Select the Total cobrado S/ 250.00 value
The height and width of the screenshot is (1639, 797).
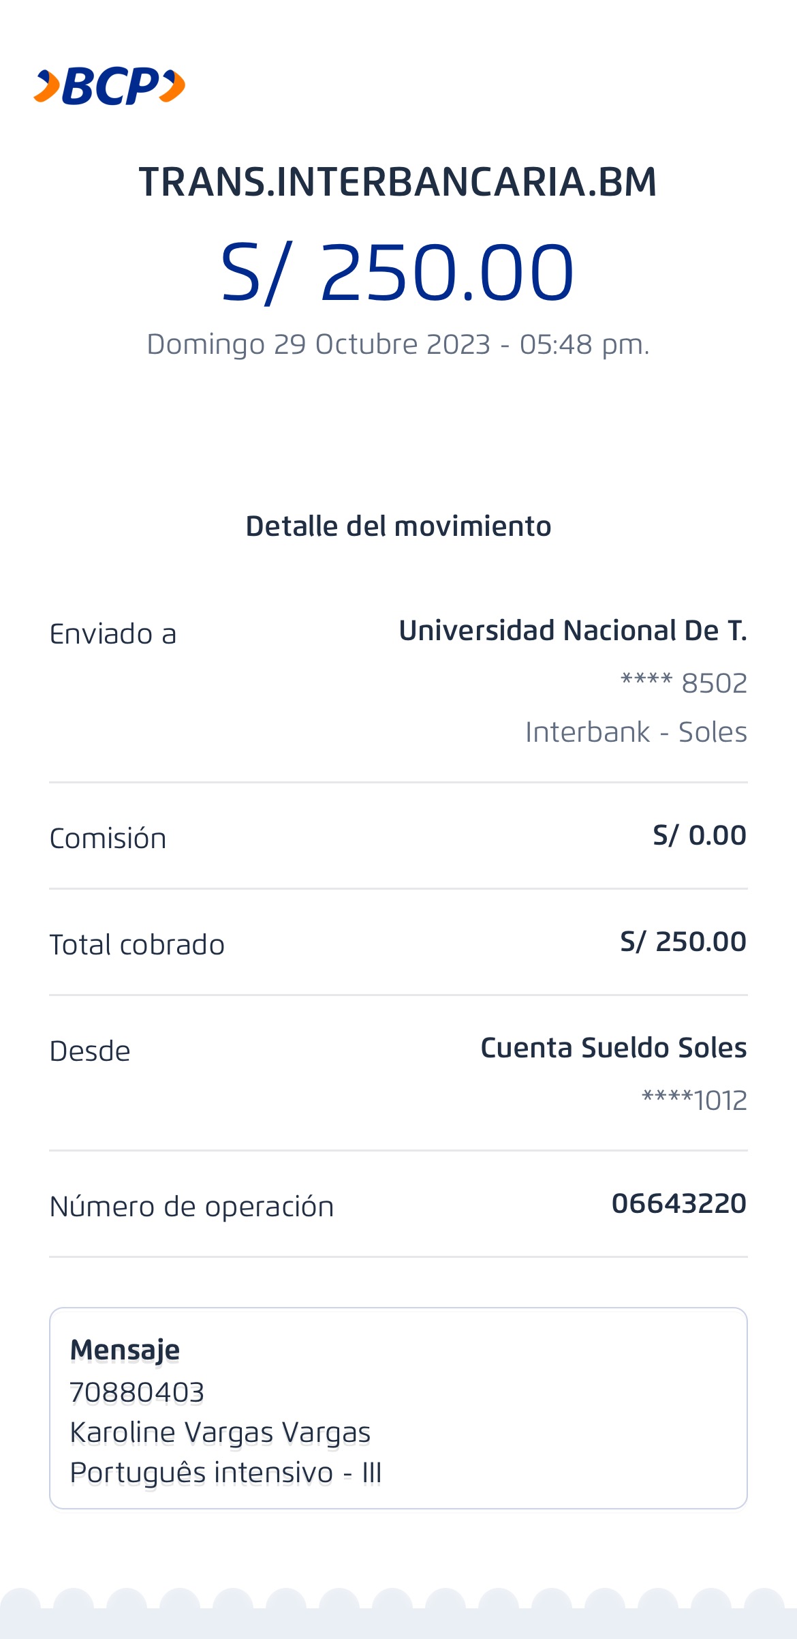point(683,942)
